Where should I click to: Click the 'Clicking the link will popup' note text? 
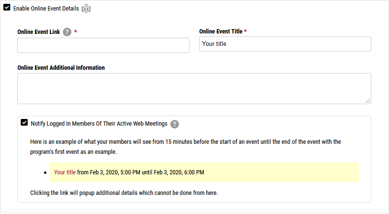(124, 193)
